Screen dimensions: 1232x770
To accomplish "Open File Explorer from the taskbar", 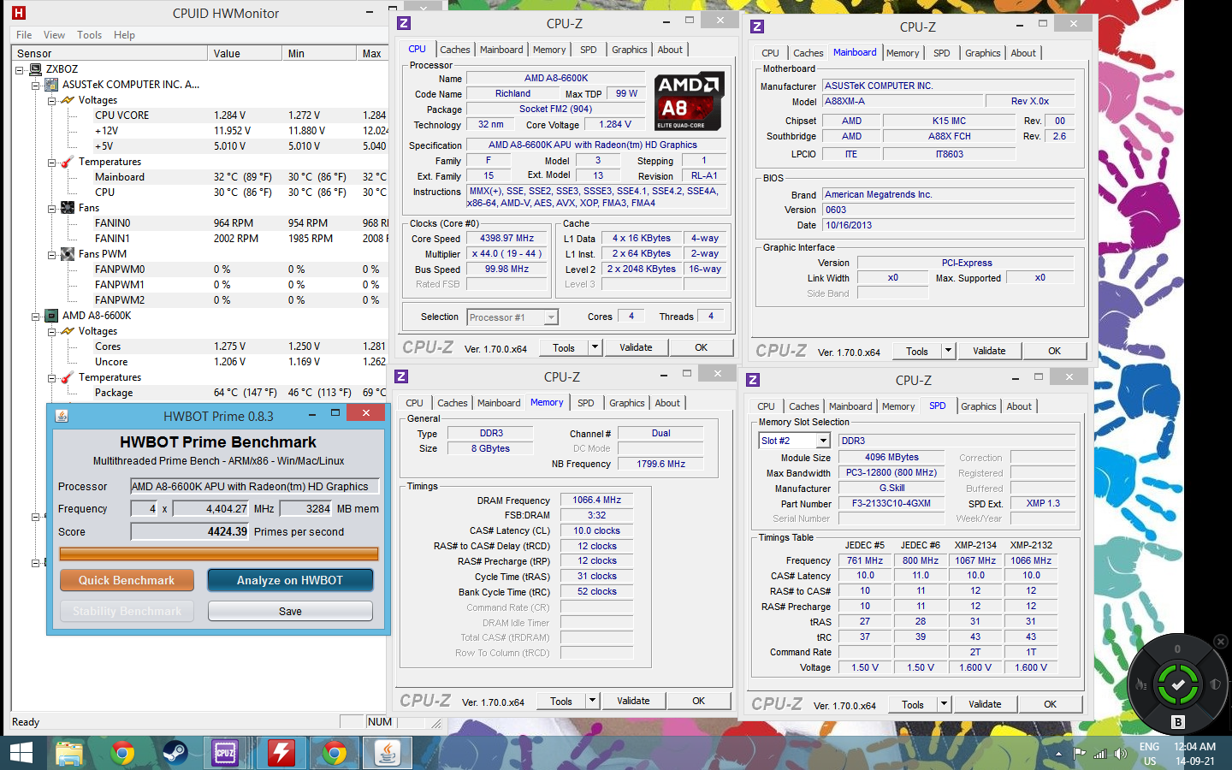I will [69, 753].
